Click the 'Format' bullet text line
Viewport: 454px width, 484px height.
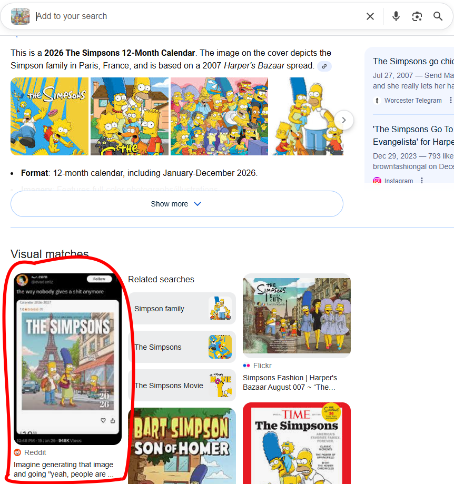coord(139,173)
